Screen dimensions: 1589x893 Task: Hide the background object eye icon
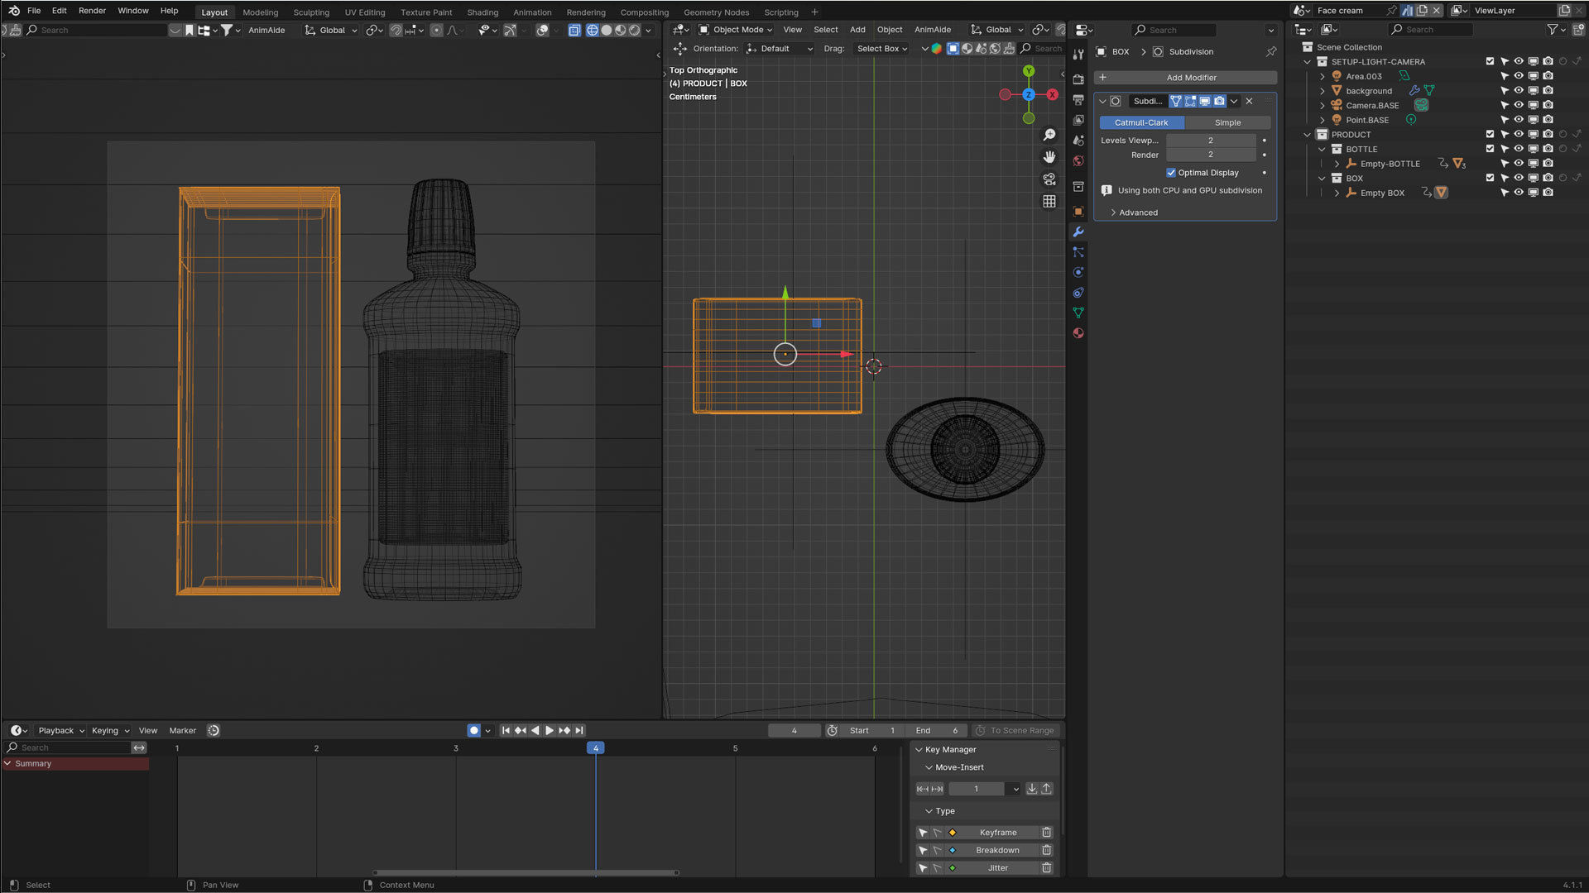click(1519, 91)
